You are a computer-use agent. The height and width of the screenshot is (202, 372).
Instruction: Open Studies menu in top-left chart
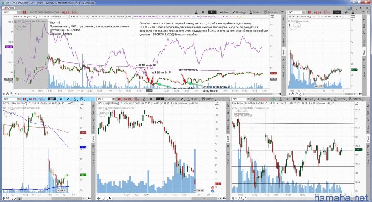coord(255,12)
